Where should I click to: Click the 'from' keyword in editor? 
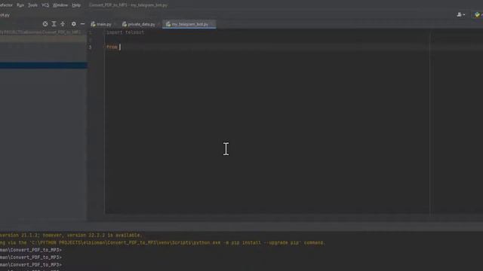tap(112, 47)
